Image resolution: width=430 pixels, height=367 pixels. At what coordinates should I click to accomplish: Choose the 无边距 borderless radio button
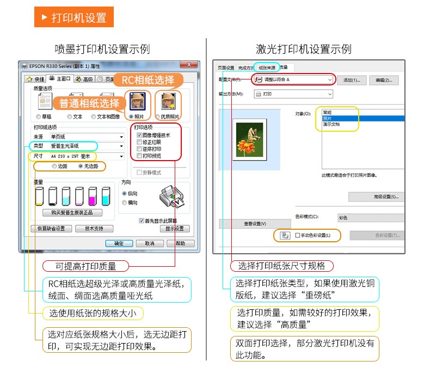81,166
